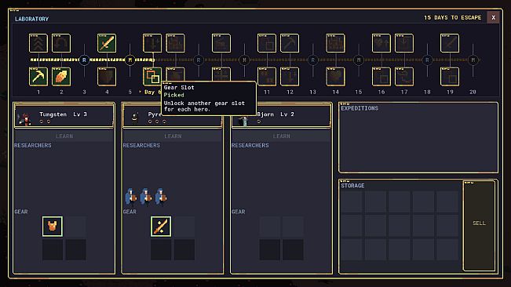Select the sword upgrade on day 4

coord(107,43)
